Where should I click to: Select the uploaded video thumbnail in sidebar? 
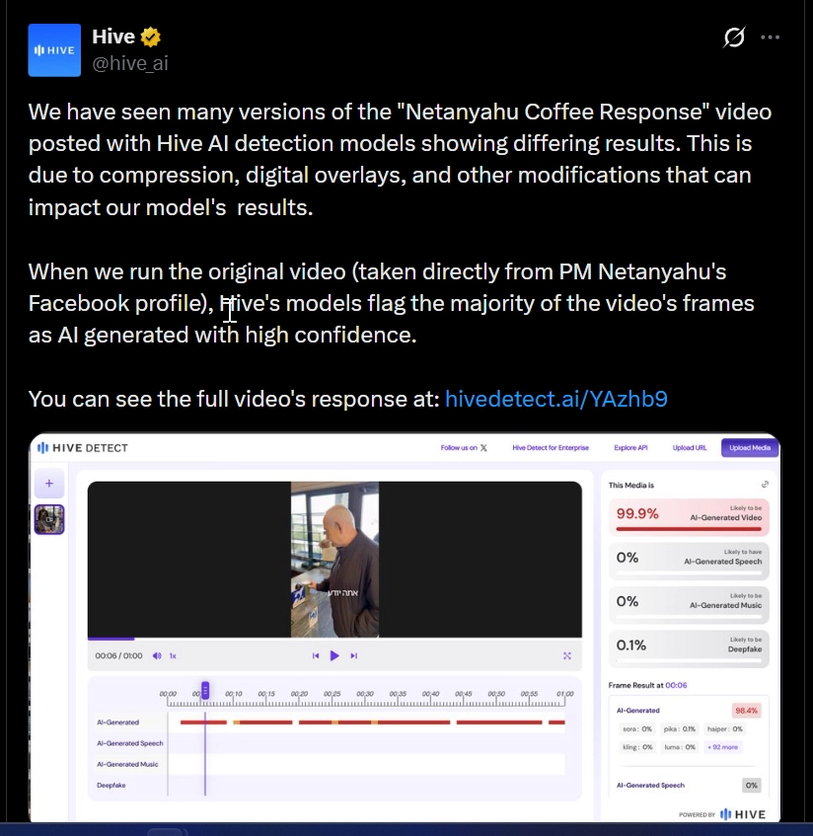pos(49,519)
